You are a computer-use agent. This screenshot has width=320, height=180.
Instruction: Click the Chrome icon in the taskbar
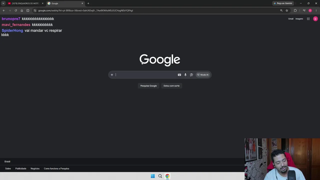[167, 176]
